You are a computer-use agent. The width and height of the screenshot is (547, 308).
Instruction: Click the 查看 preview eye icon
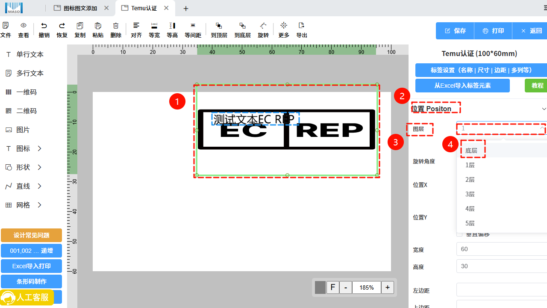(24, 26)
